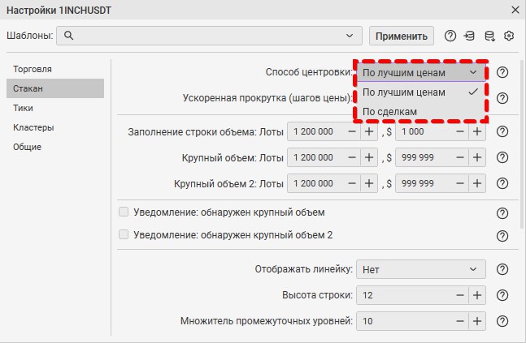Screen dimensions: 526x343
Task: Open the 'Отображать линейку' dropdown
Action: coord(420,270)
